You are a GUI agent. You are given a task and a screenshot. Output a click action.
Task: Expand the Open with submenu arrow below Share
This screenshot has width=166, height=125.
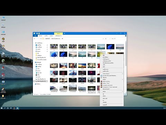tap(122, 80)
